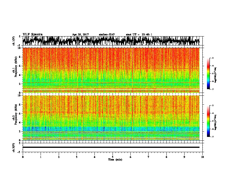Click the ch.2 frequency tick label '4'
The height and width of the screenshot is (176, 228).
click(20, 123)
